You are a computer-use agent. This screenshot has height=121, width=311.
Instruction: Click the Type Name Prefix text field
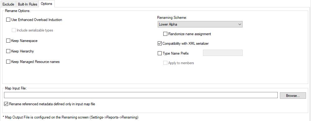point(223,53)
